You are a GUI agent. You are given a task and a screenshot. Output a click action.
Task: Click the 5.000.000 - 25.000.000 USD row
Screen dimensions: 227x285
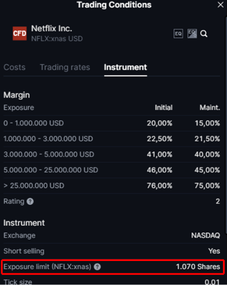pos(112,170)
